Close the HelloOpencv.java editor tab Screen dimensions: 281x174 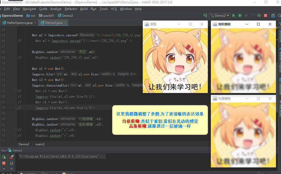tap(35, 23)
